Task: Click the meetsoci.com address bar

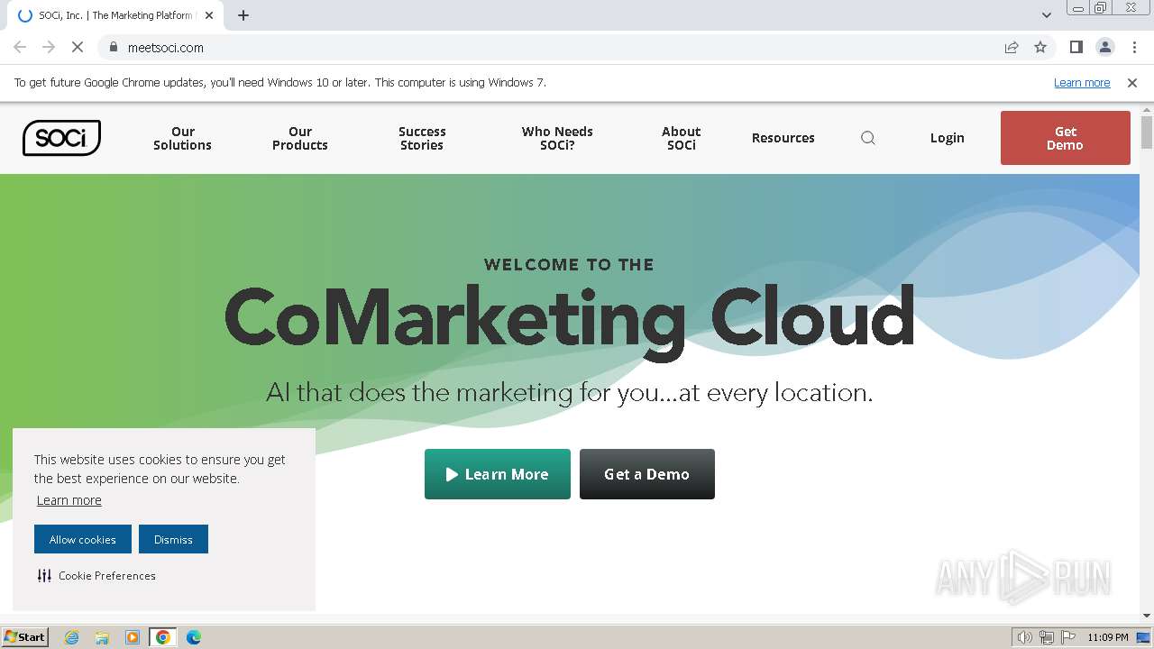Action: [541, 48]
